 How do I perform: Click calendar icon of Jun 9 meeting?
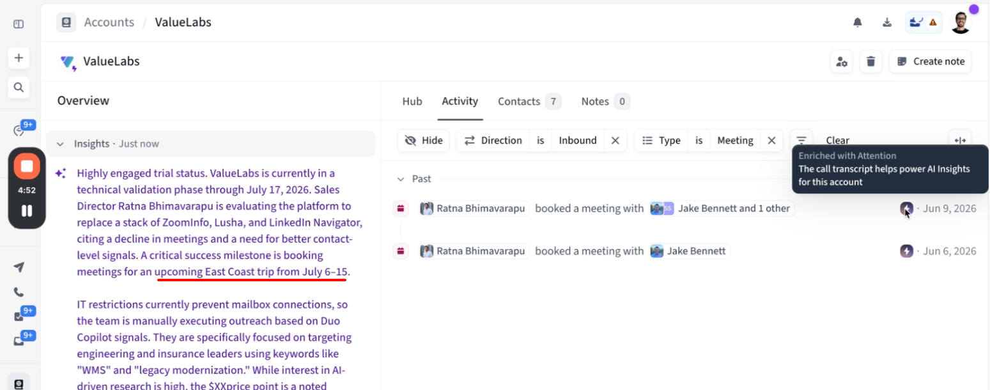pos(401,208)
